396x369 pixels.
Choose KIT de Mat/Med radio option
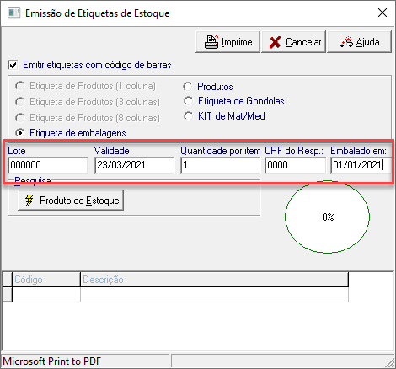coord(188,116)
